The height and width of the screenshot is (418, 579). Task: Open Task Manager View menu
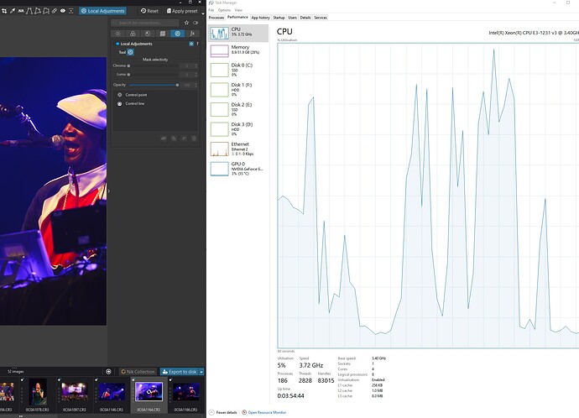coord(238,10)
